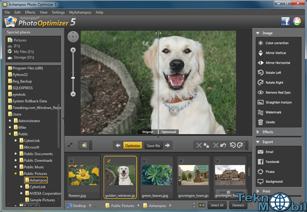Image resolution: width=307 pixels, height=212 pixels.
Task: Collapse the Public folder node
Action: 10,134
